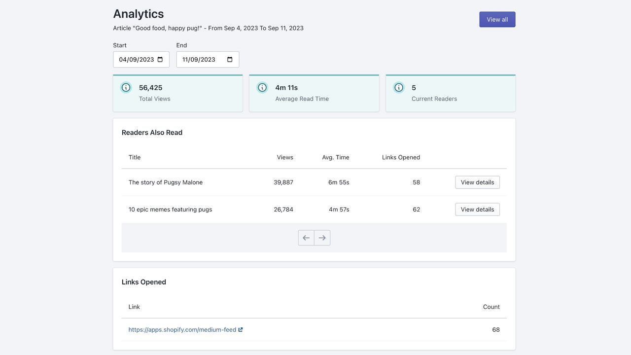The width and height of the screenshot is (631, 355).
Task: Click the previous page arrow in Readers Also Read
Action: coord(306,238)
